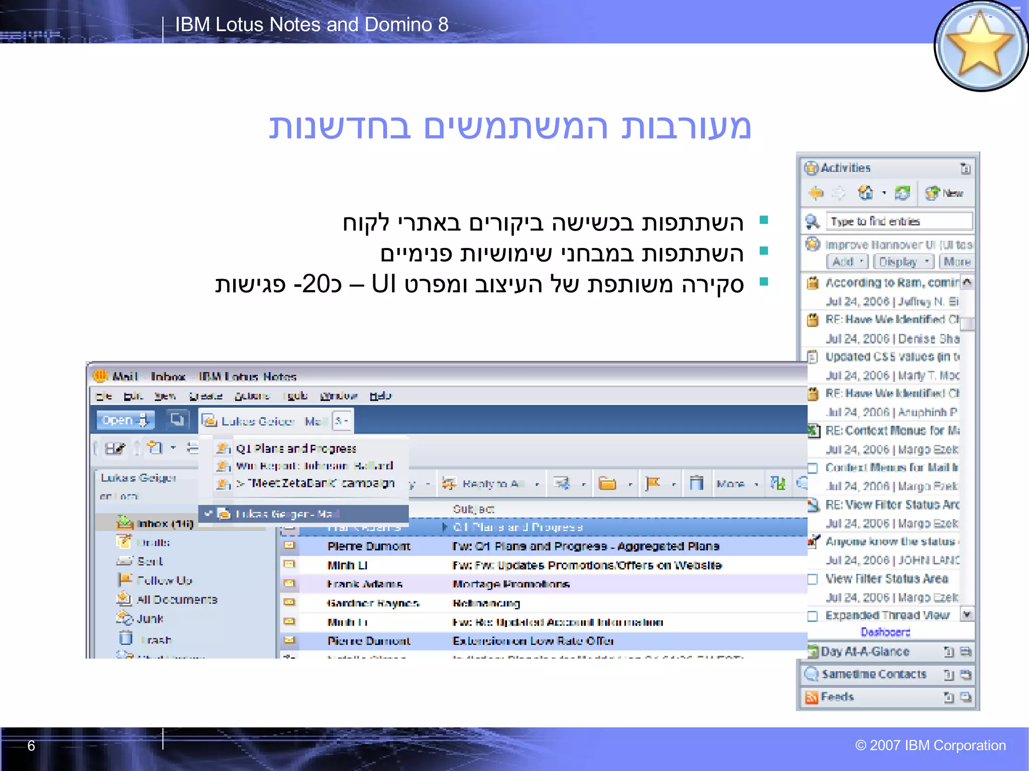
Task: Tick 'View Filter Status Area' checkbox
Action: tap(812, 579)
